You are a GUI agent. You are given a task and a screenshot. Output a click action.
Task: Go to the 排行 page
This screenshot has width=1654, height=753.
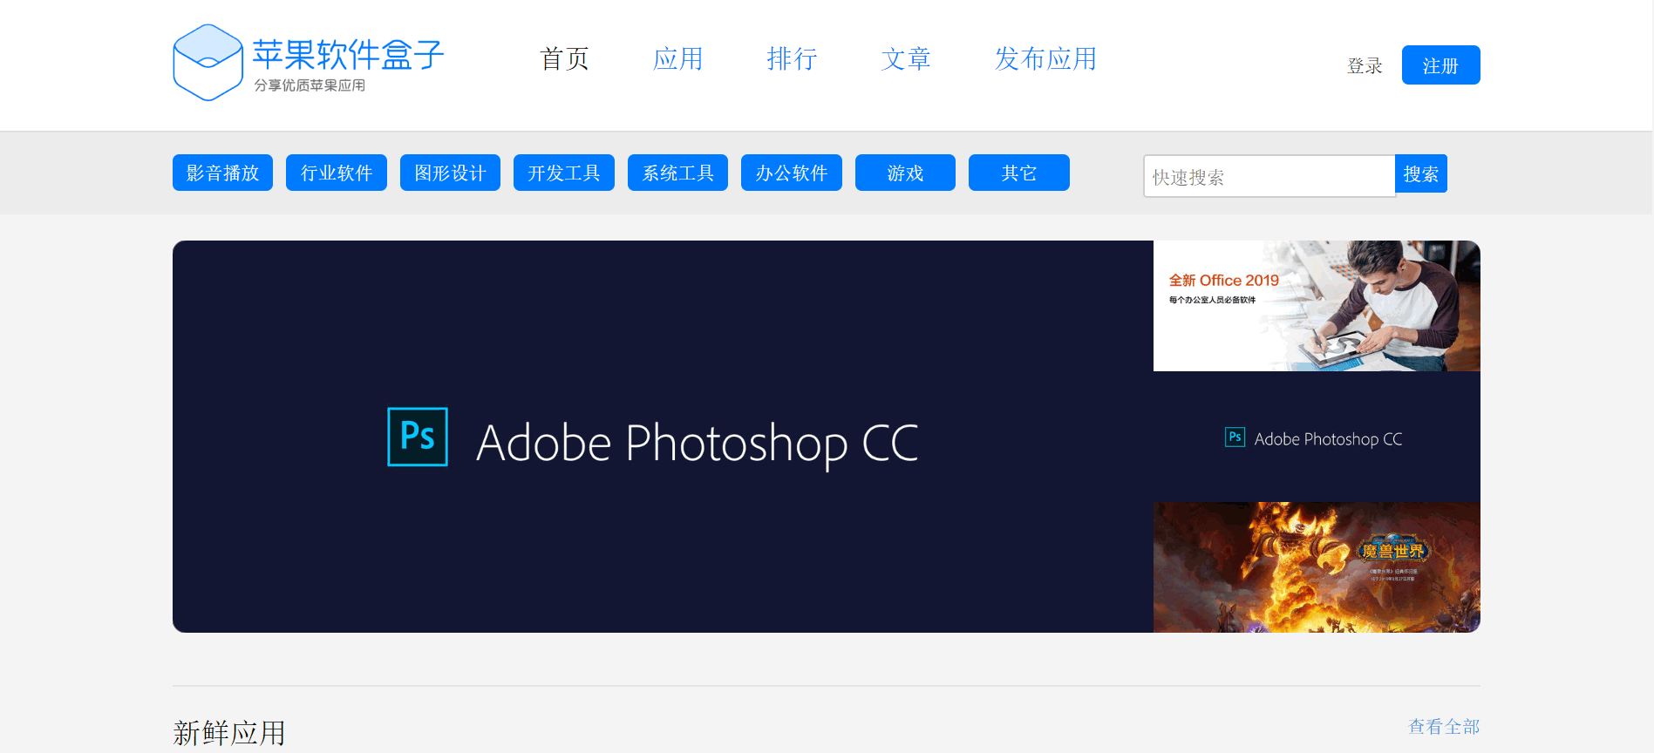(792, 59)
